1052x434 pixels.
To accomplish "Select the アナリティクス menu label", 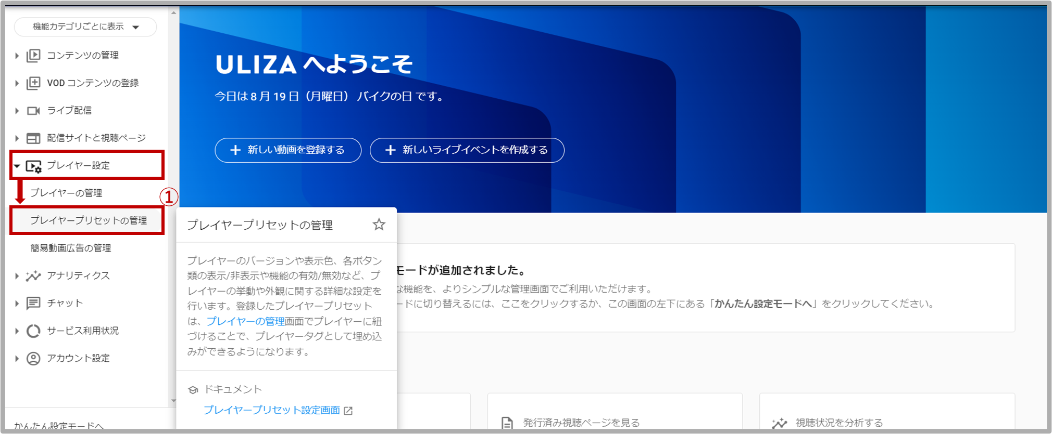I will [78, 275].
